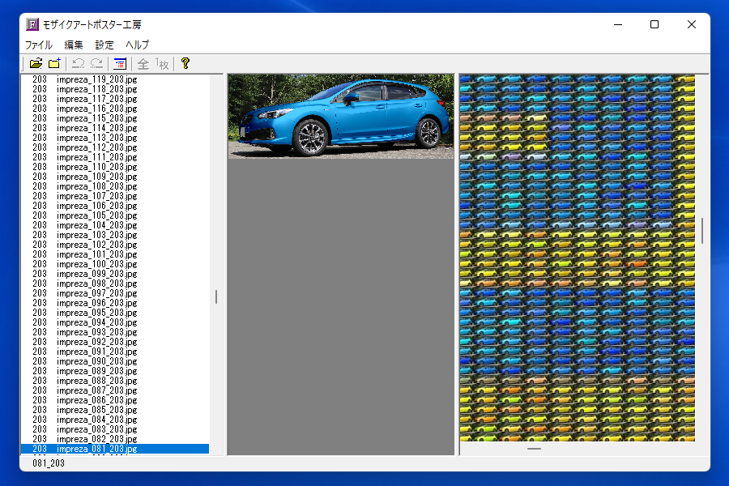This screenshot has width=729, height=486.
Task: Choose the impreza_094_203.jpg file
Action: click(x=115, y=322)
